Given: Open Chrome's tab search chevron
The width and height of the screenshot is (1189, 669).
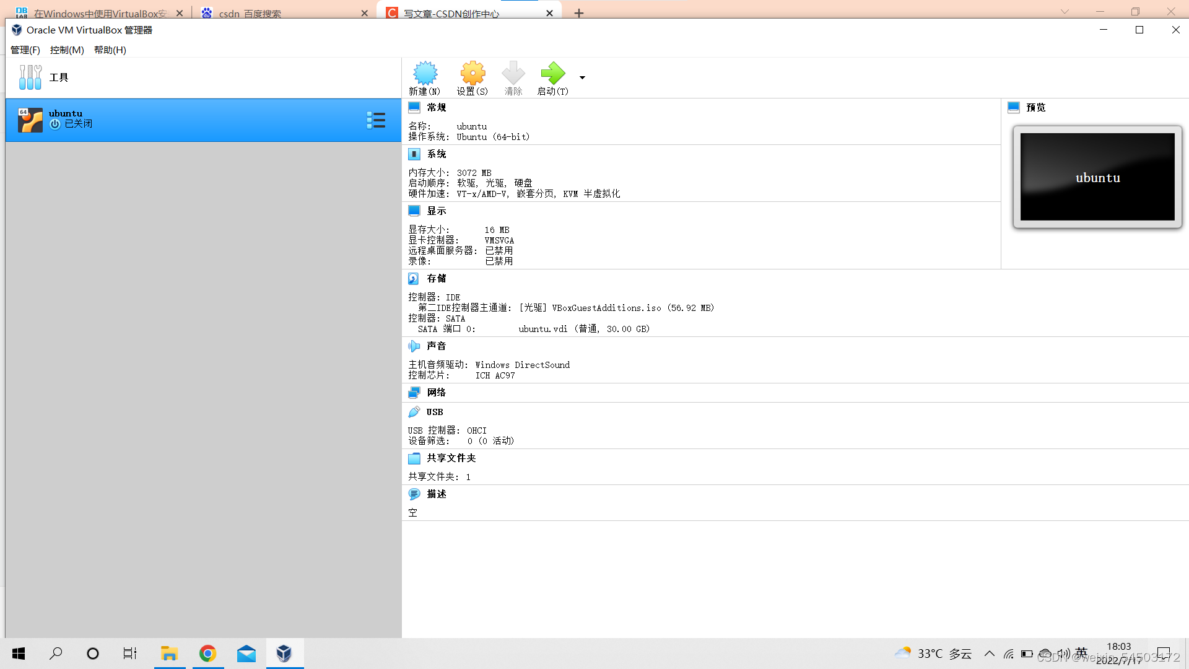Looking at the screenshot, I should point(1064,11).
